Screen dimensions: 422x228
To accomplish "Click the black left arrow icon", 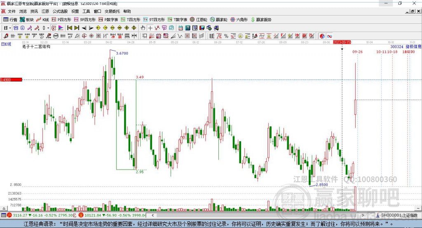I will 84,28.
